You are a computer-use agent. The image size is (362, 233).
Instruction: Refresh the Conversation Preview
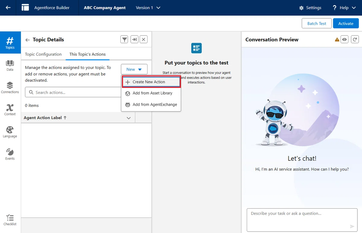pyautogui.click(x=355, y=39)
